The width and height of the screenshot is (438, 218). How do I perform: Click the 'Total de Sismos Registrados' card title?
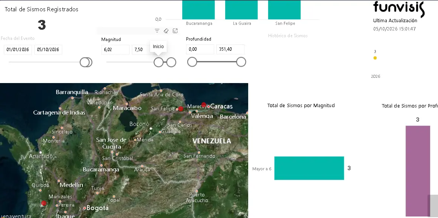pyautogui.click(x=41, y=9)
